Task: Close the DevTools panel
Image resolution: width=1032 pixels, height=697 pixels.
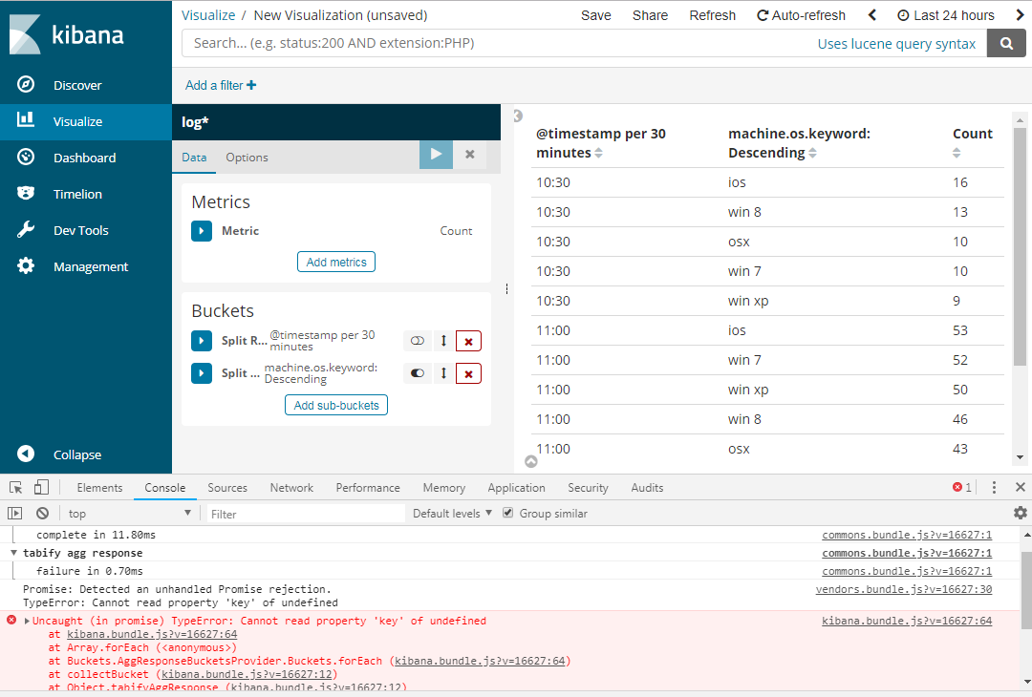Action: [1021, 487]
